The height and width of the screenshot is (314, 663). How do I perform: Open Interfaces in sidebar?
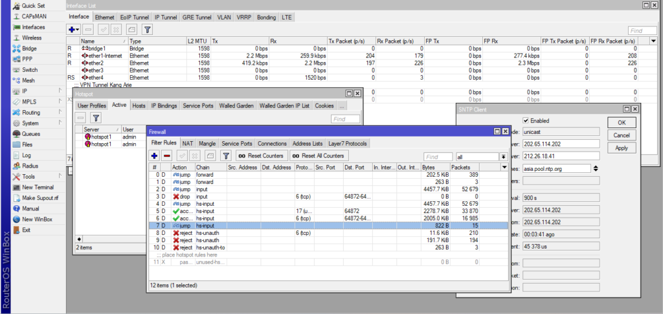pos(34,27)
